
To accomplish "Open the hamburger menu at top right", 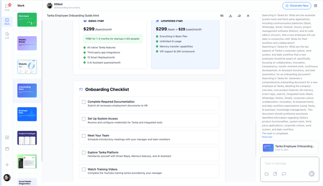I will pyautogui.click(x=316, y=6).
